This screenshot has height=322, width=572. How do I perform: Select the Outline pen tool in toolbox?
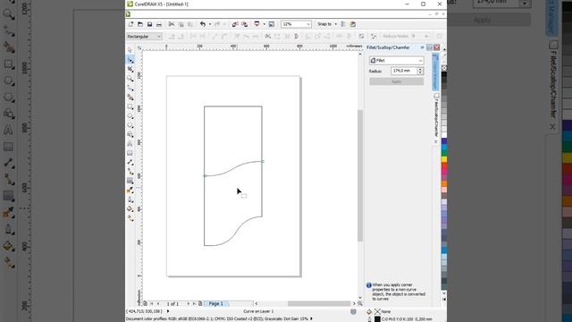point(130,199)
